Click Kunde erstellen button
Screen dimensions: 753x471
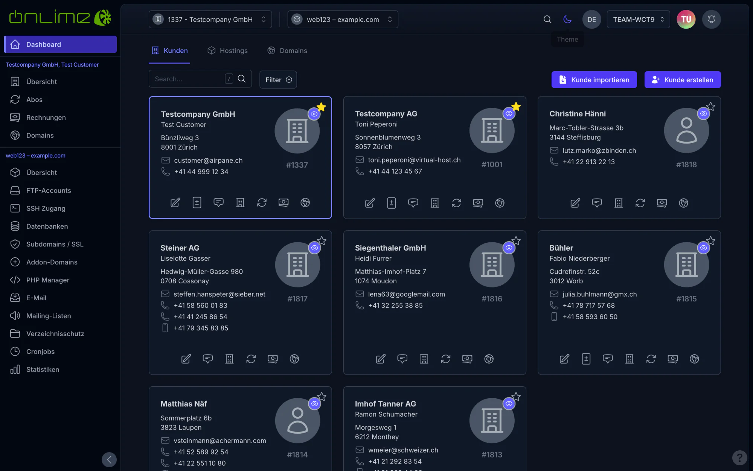[683, 80]
